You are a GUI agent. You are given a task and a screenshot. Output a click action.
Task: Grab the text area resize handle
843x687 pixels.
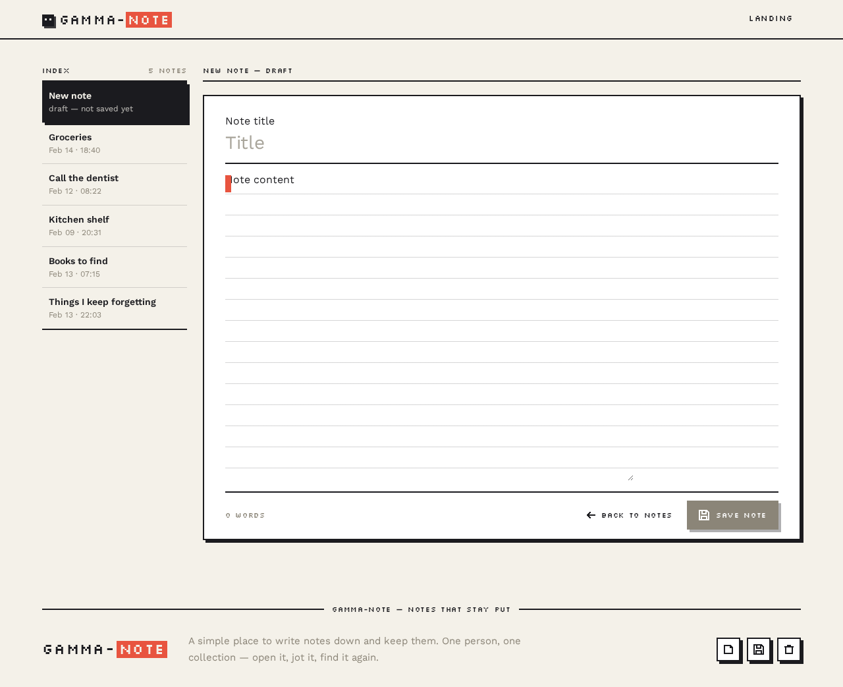[x=630, y=478]
